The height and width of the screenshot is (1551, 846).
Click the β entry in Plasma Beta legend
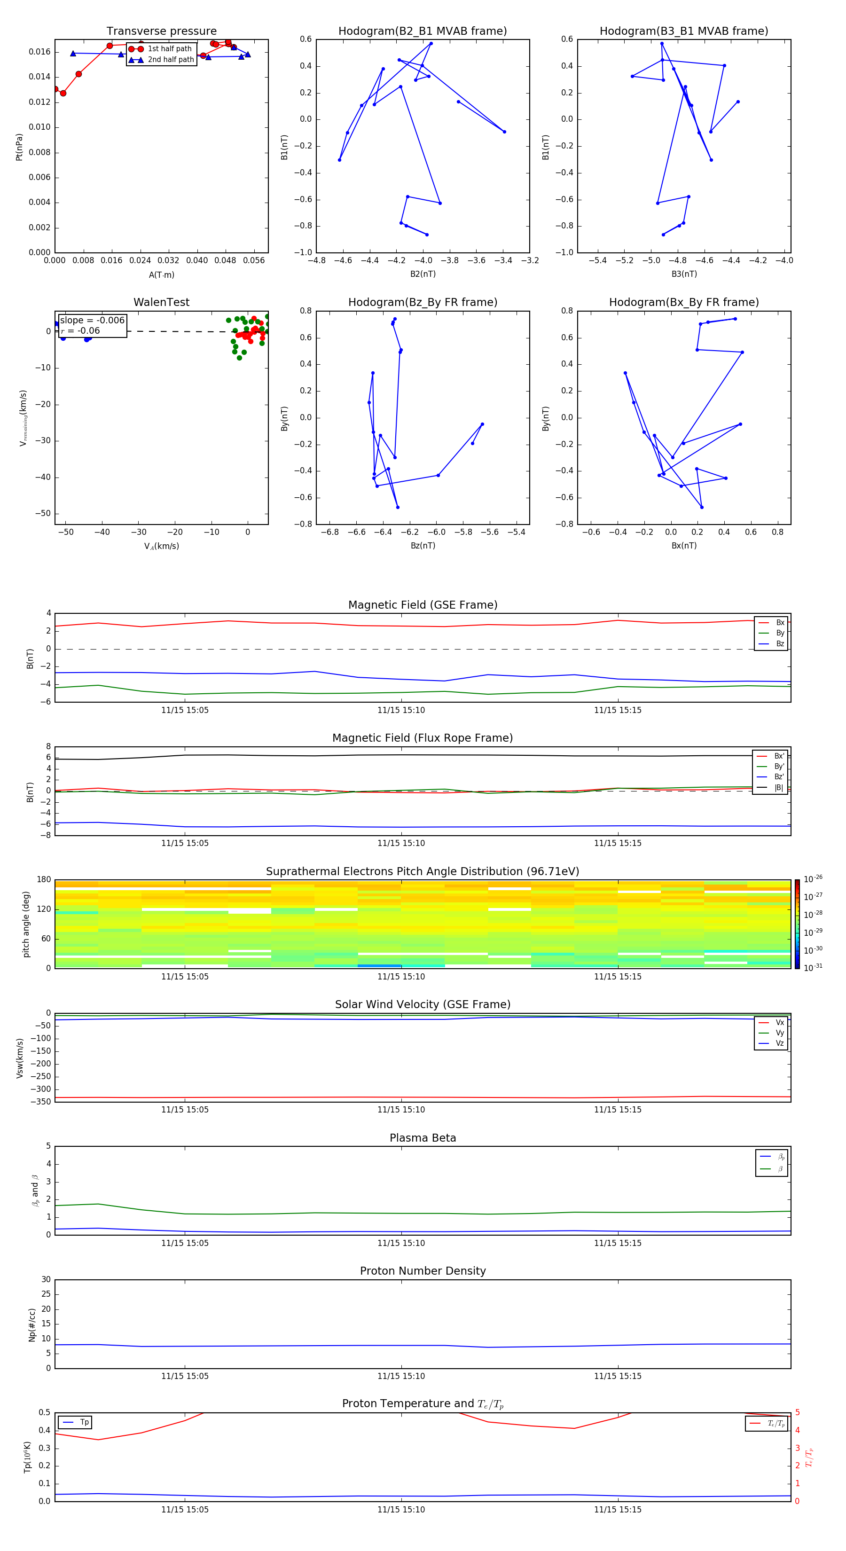pos(772,1169)
